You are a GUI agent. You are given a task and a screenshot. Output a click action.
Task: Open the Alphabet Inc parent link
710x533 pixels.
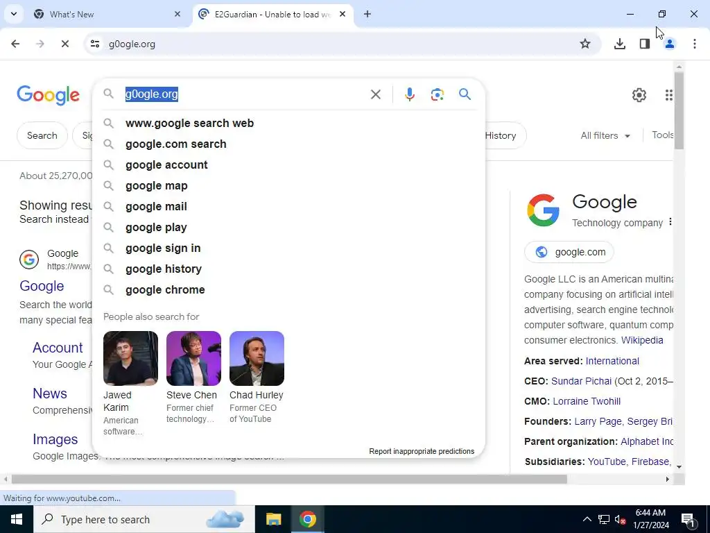[x=647, y=442]
